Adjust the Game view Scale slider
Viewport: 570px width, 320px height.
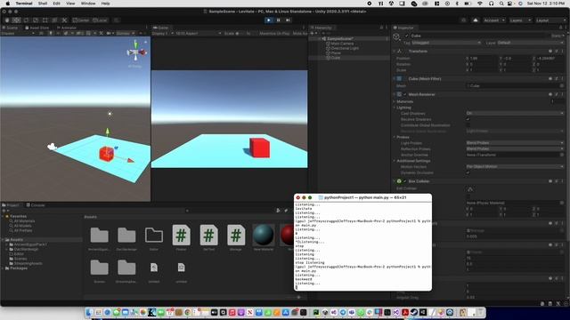(x=240, y=34)
